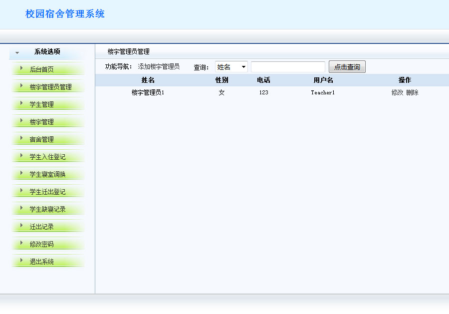
Task: Click inside the search text input box
Action: 288,66
